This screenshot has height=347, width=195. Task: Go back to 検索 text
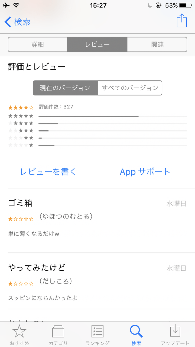point(22,22)
